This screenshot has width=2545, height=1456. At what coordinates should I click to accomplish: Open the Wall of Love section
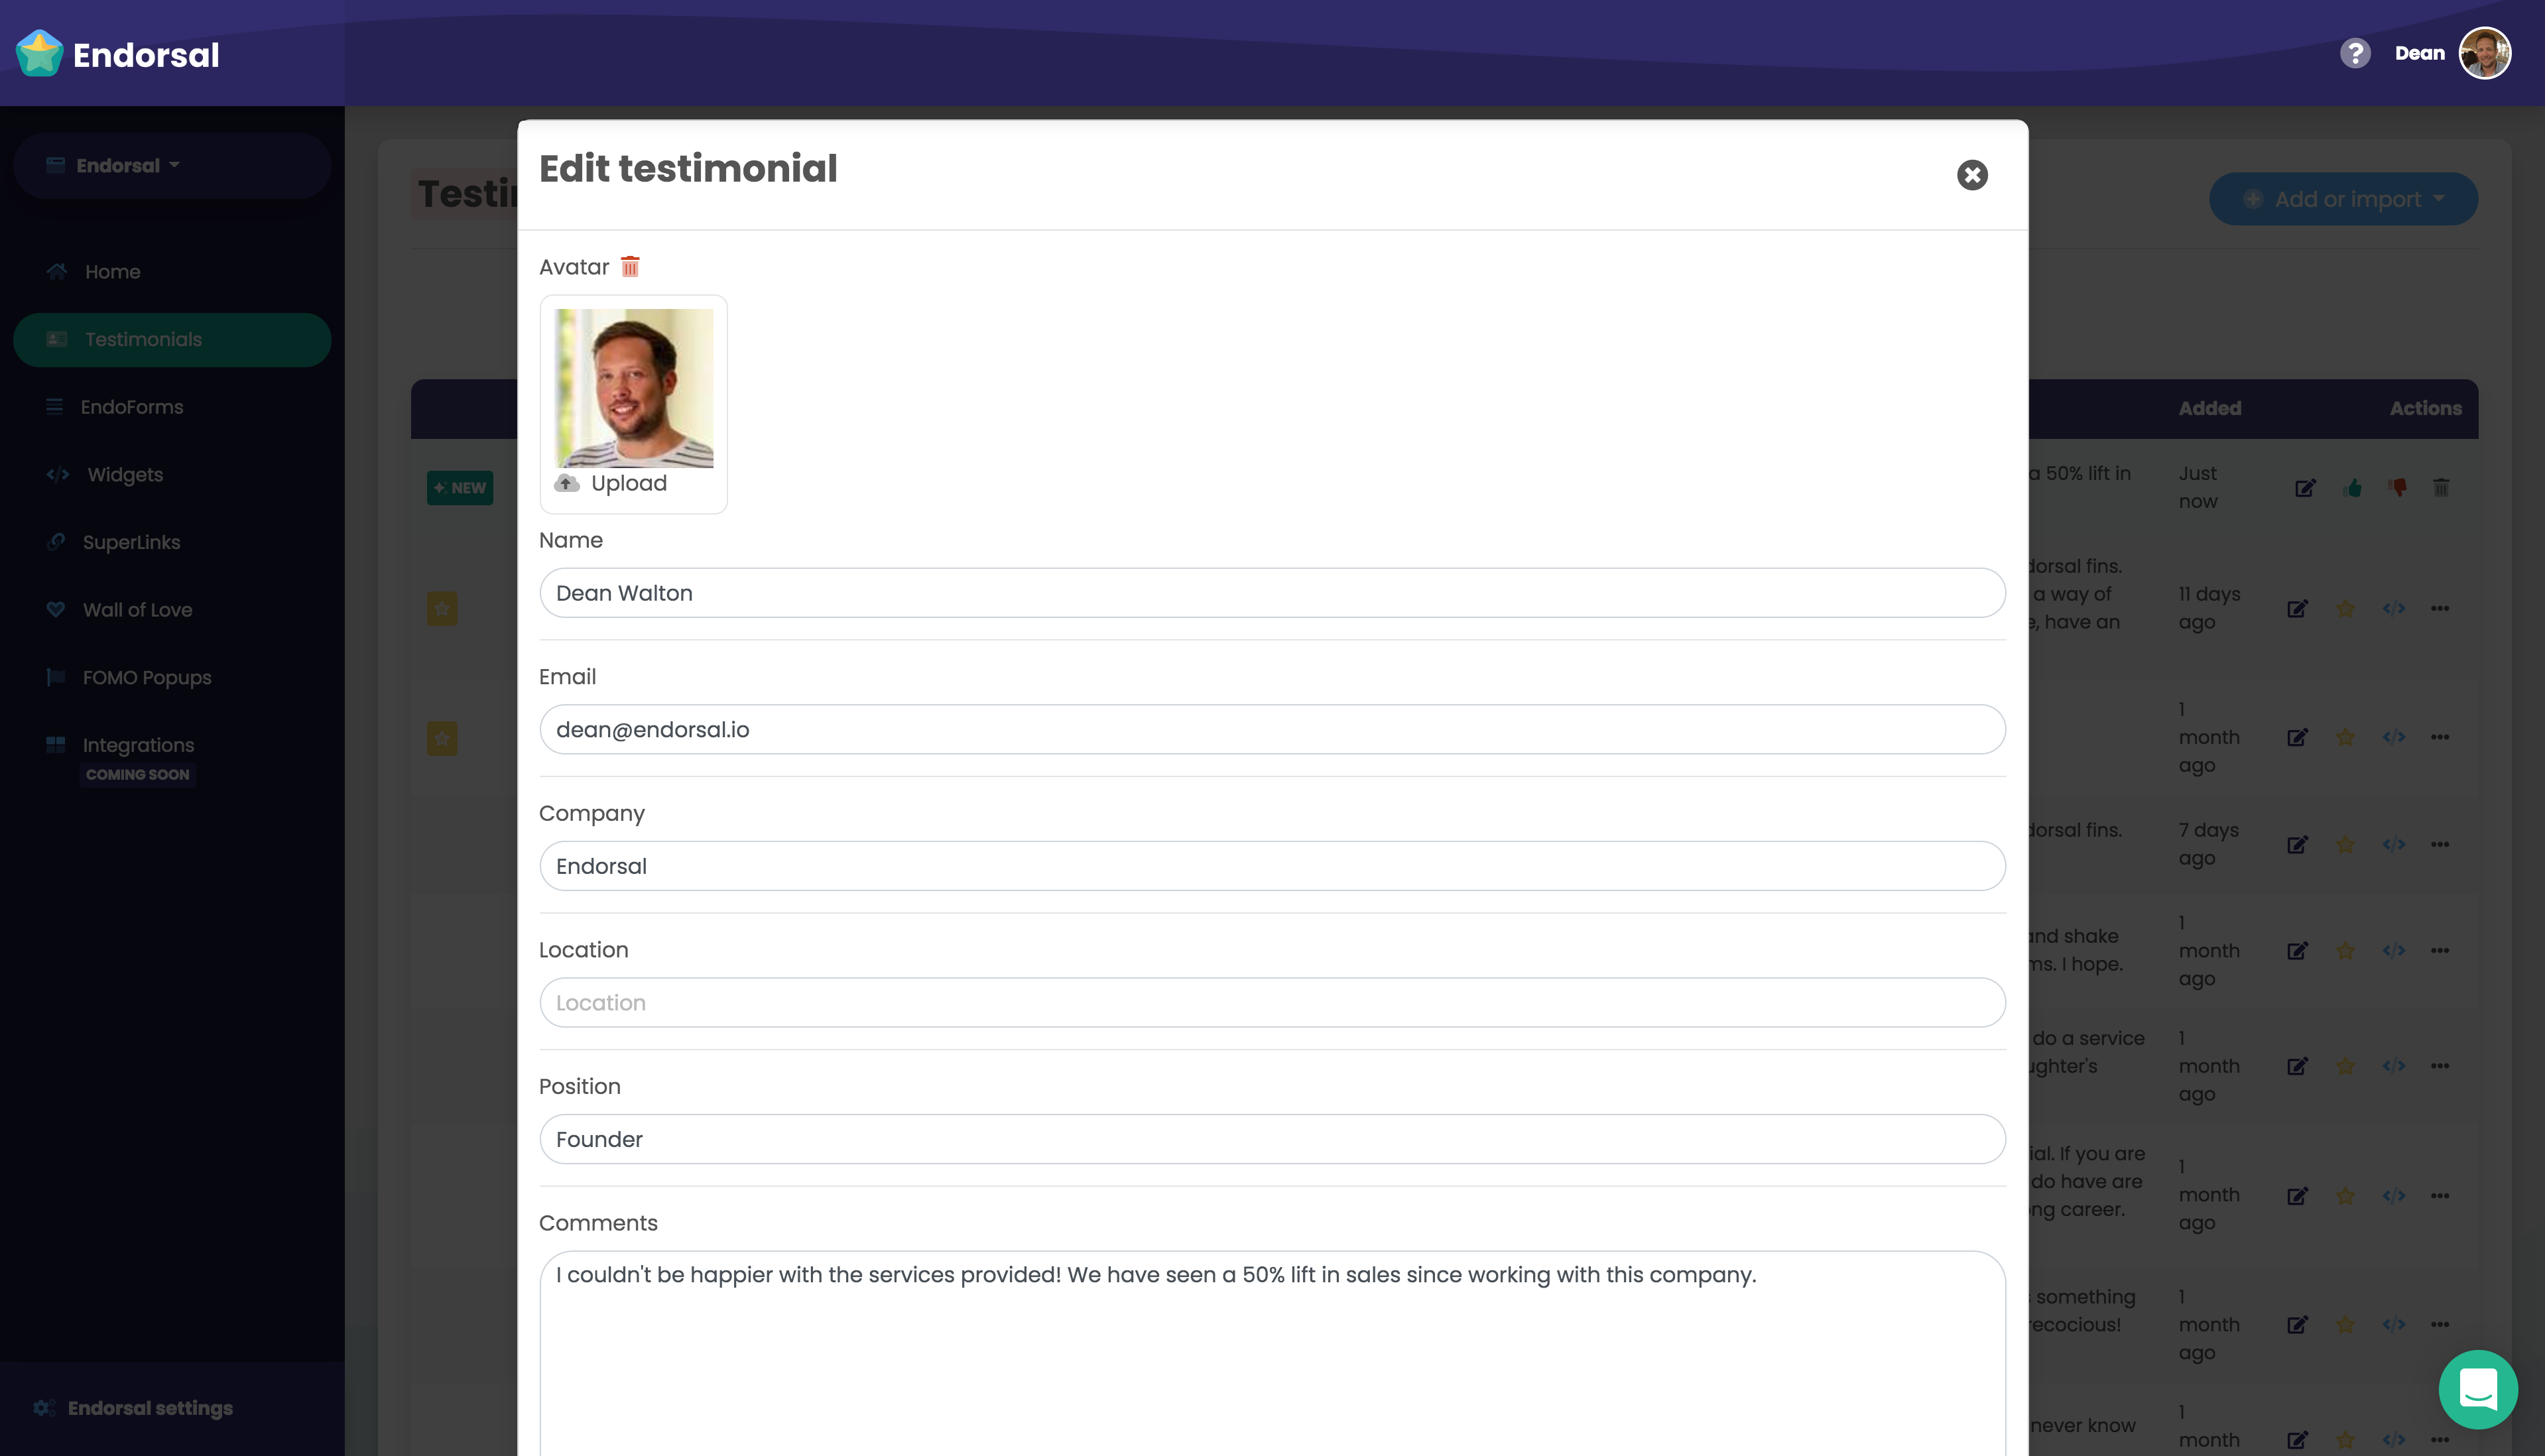136,609
